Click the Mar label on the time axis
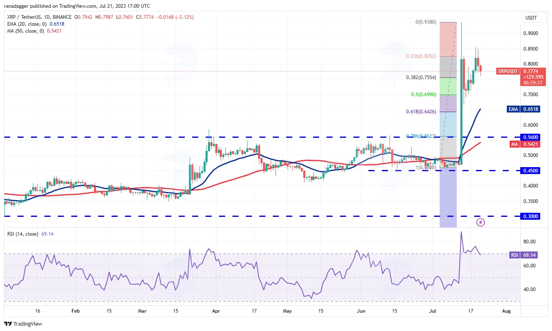The image size is (552, 331). [x=142, y=311]
